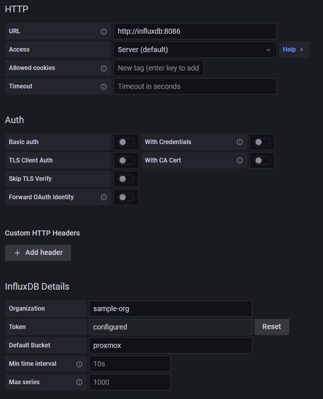323x399 pixels.
Task: Enable the Basic auth toggle
Action: (126, 142)
